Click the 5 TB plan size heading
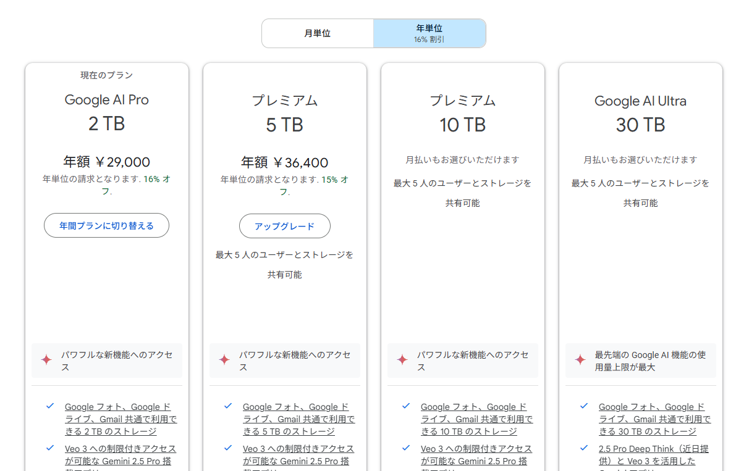 [x=285, y=125]
